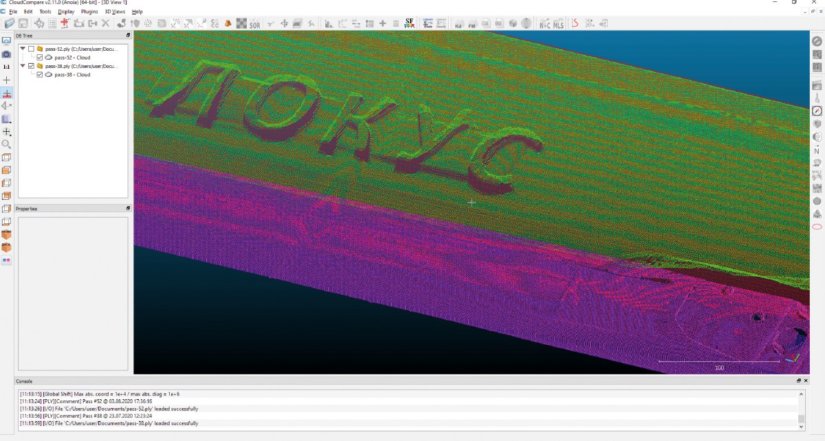Screen dimensions: 825x441
Task: Collapse the pass-52.ply tree node
Action: (x=23, y=49)
